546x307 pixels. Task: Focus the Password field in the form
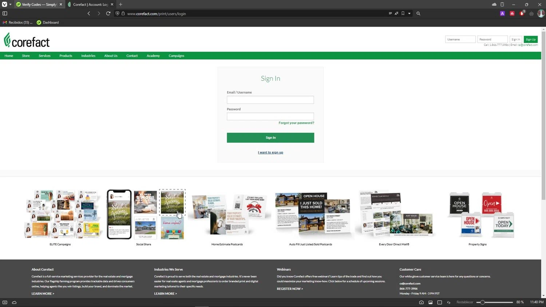pyautogui.click(x=270, y=116)
